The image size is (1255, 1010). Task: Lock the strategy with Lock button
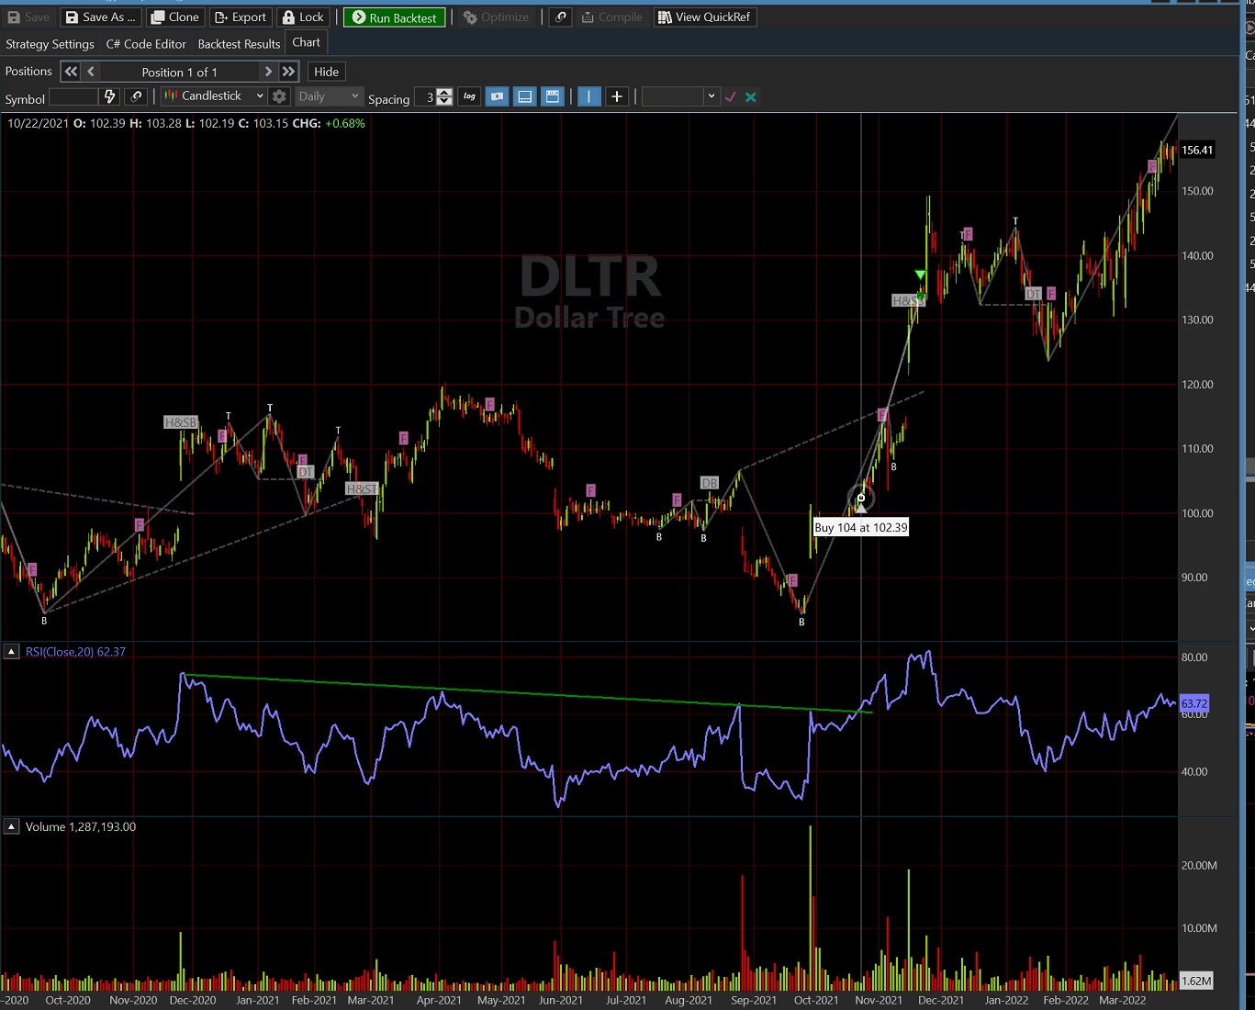click(303, 17)
